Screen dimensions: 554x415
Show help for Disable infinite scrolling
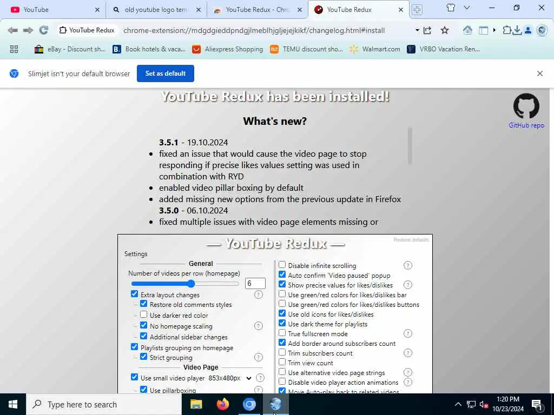[x=408, y=265]
